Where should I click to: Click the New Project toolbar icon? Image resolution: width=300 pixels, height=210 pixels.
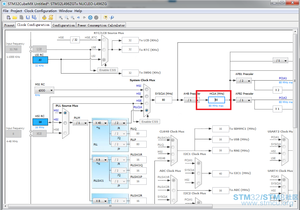click(x=9, y=18)
